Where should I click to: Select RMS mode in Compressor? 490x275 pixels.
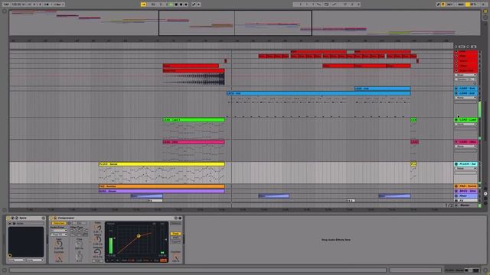click(x=175, y=238)
